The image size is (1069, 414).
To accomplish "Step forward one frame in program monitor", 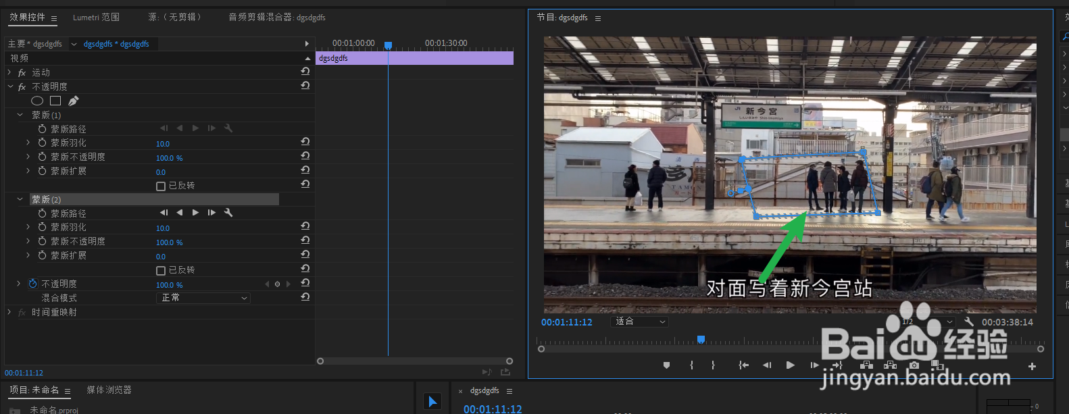I will (x=814, y=365).
